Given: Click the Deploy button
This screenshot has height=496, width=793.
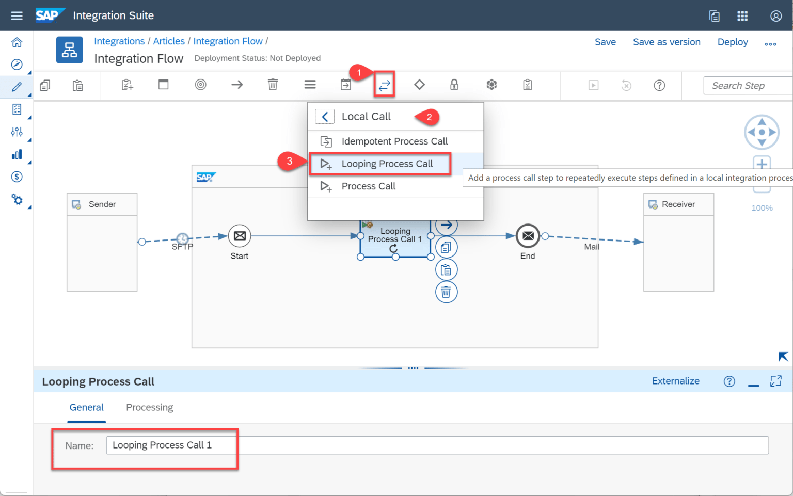Looking at the screenshot, I should click(732, 42).
